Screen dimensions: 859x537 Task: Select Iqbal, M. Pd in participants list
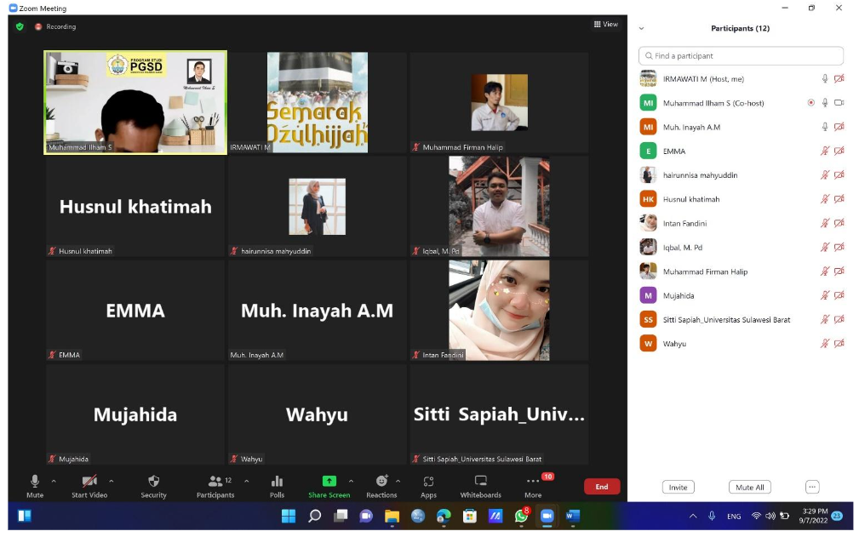(741, 248)
